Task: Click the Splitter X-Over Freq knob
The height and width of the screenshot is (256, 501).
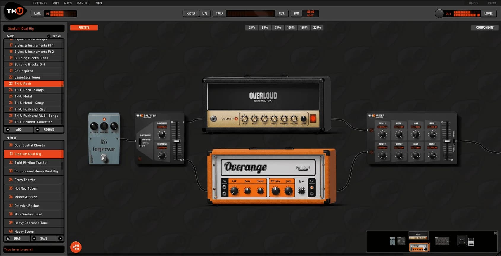Action: coord(162,135)
